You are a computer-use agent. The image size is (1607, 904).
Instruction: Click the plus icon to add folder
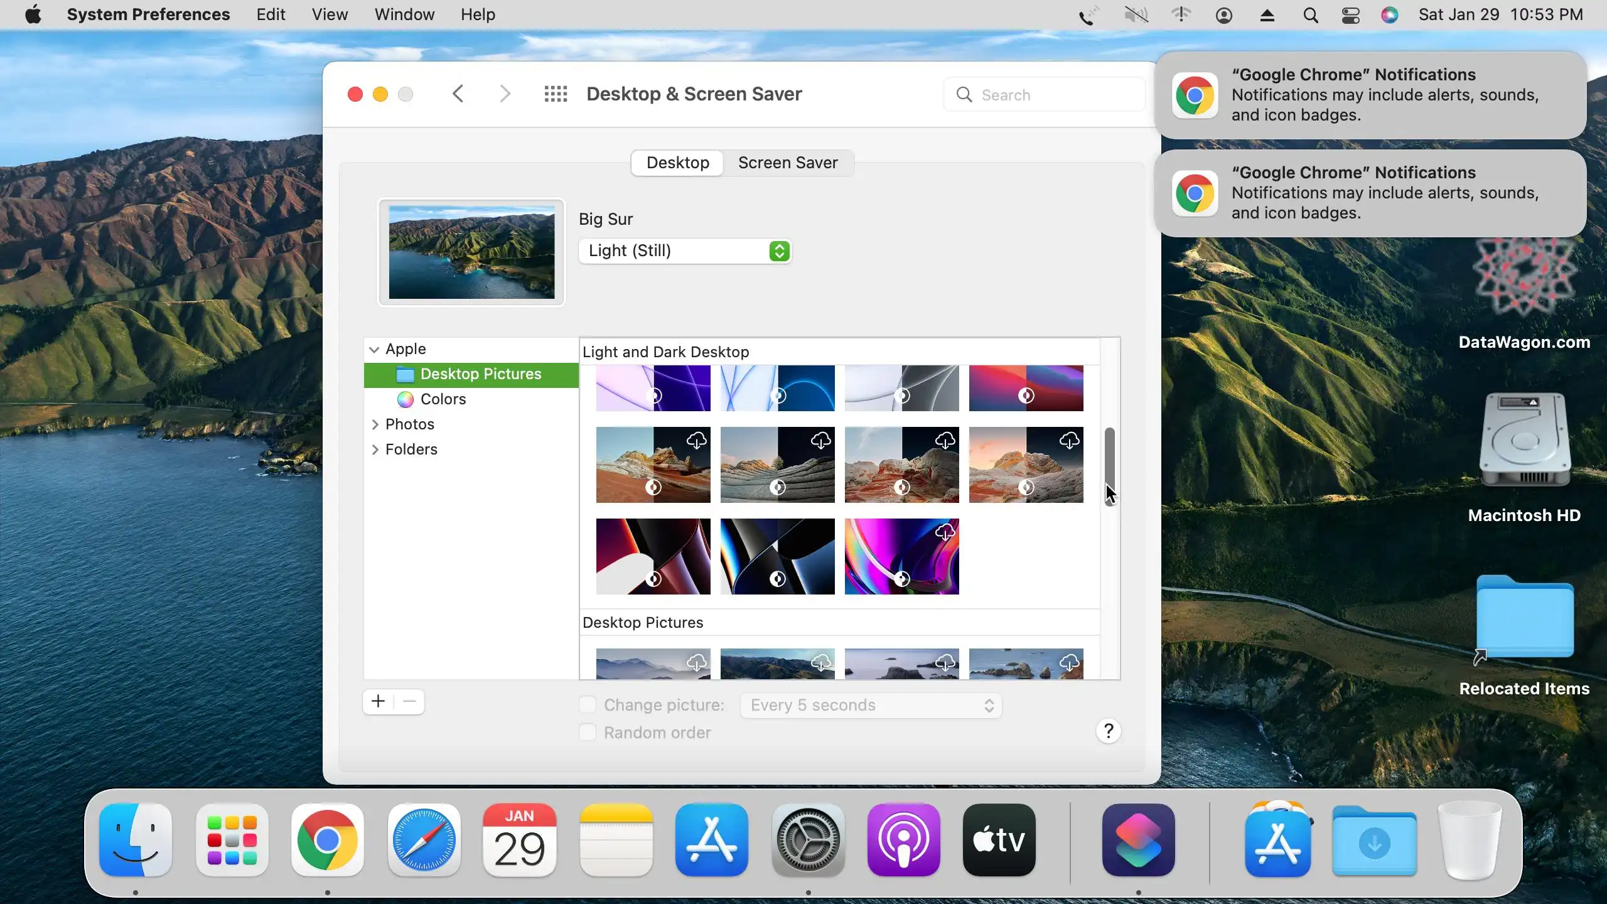(x=378, y=701)
